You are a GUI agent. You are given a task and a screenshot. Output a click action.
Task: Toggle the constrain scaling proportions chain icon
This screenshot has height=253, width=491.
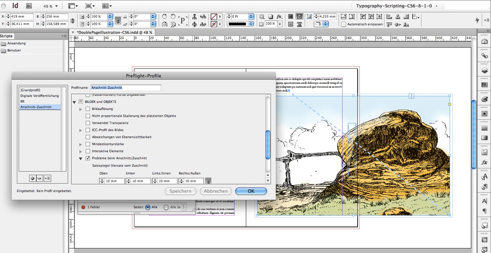[118, 20]
